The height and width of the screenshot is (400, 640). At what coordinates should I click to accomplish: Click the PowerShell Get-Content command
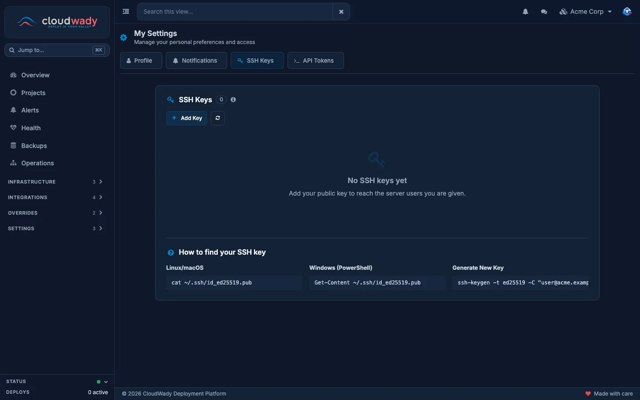377,283
